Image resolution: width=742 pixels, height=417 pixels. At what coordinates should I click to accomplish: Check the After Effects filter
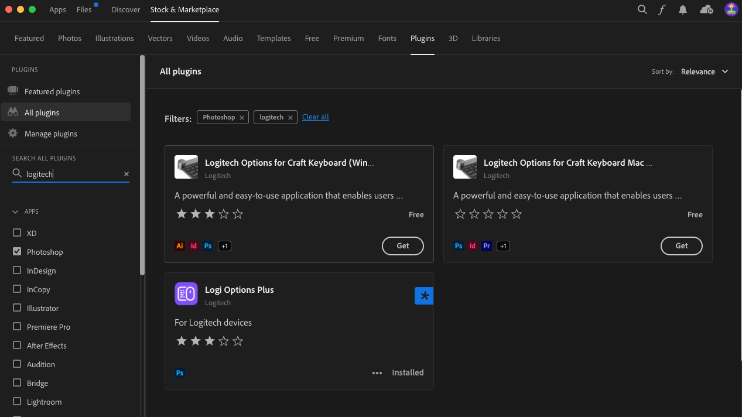tap(16, 345)
